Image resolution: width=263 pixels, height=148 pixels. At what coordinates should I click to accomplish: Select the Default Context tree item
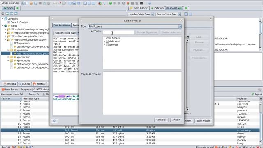point(18,22)
